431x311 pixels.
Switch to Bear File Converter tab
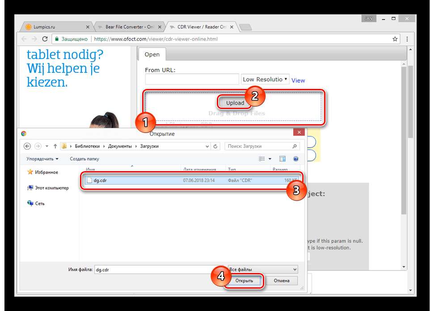(x=129, y=27)
